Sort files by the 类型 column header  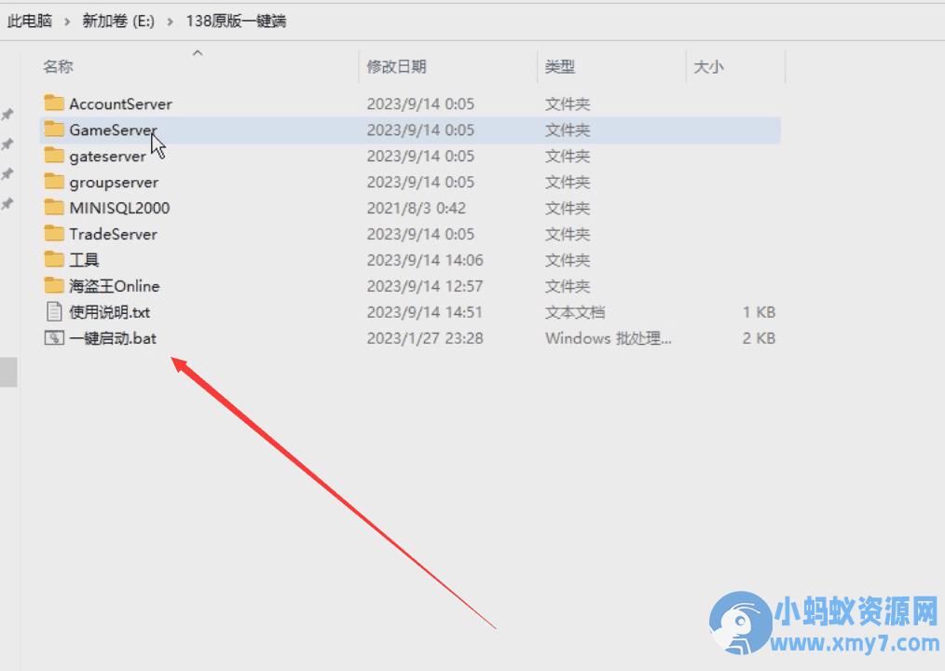click(560, 66)
